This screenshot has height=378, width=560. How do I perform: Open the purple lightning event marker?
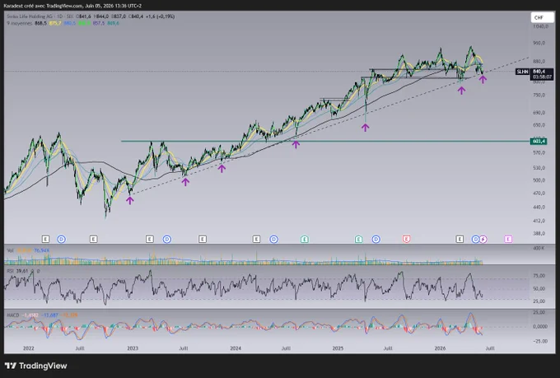click(483, 239)
